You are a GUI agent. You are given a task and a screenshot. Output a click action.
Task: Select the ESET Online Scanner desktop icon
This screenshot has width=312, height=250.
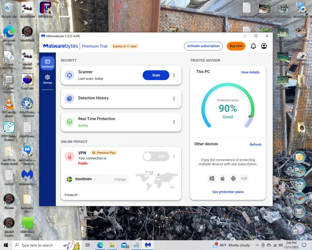pos(9,132)
